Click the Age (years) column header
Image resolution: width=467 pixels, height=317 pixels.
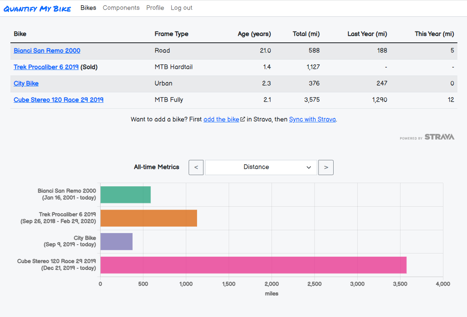click(254, 34)
